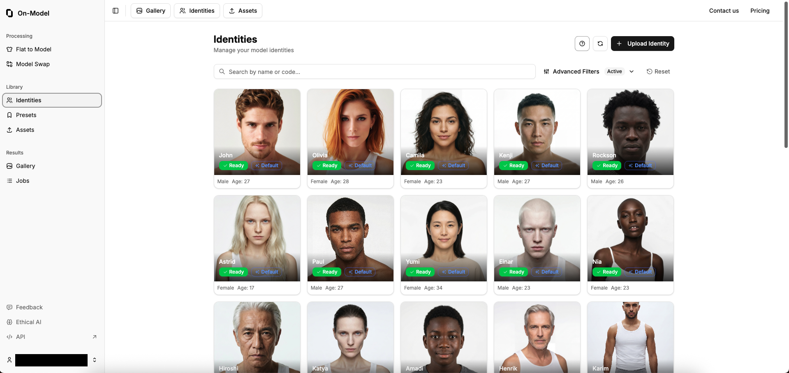Focus the search by name field
The image size is (789, 373).
click(x=375, y=71)
